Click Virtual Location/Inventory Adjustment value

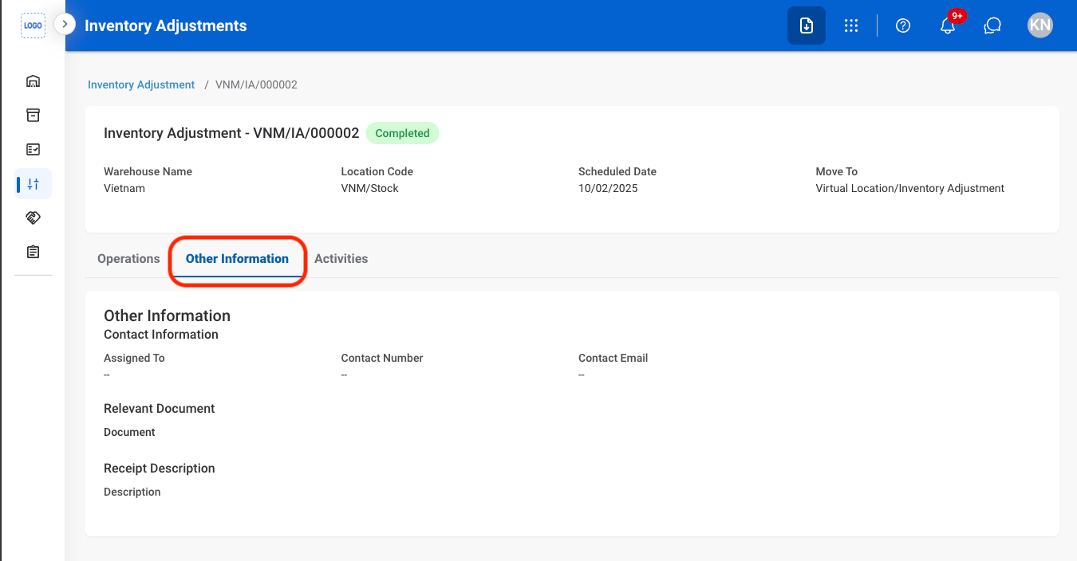coord(909,189)
